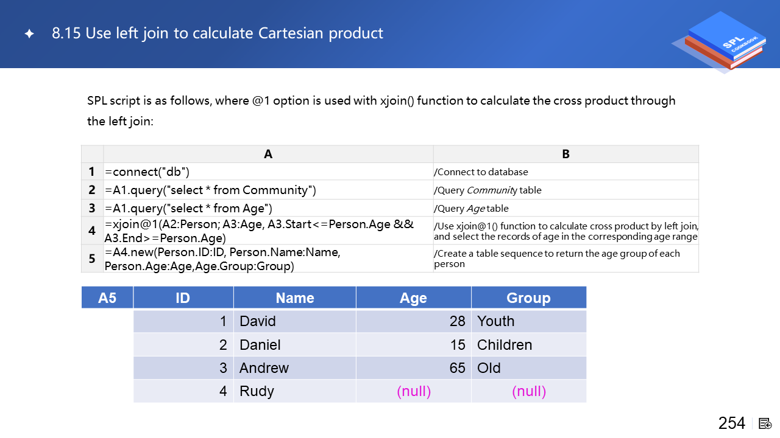Click the A4.new formula cell
Screen dimensions: 780x438
tap(268, 259)
